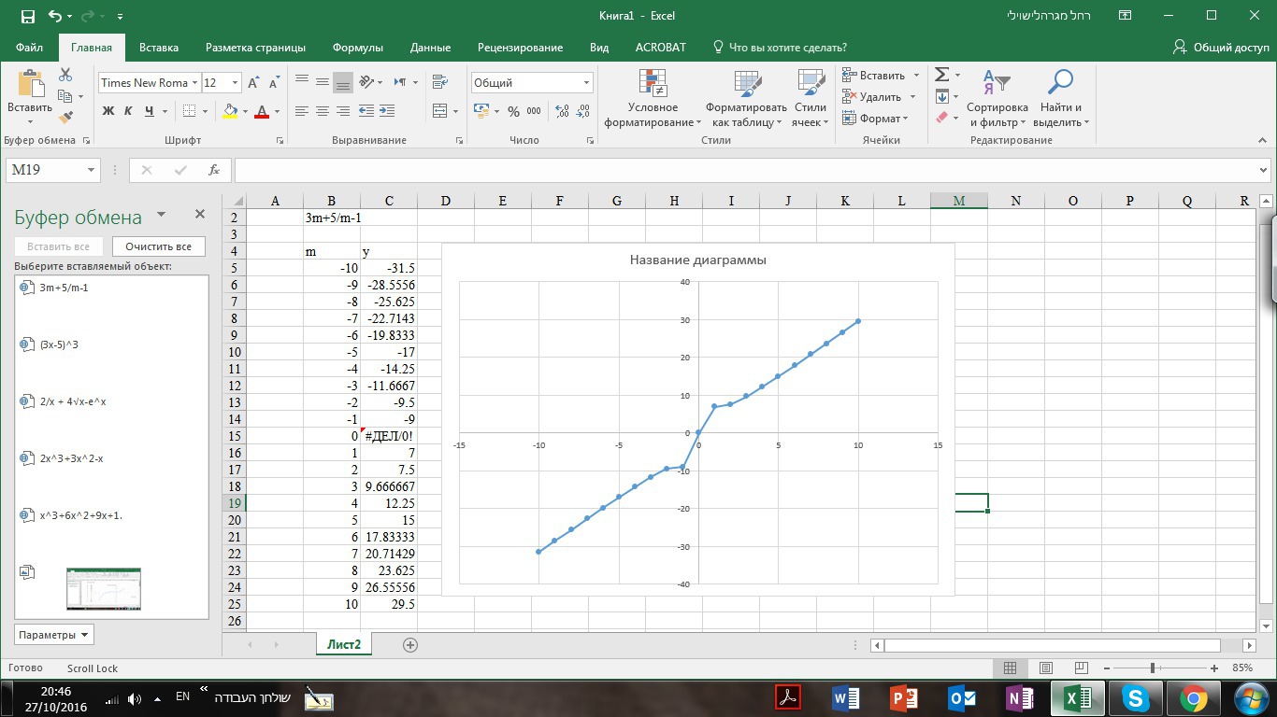
Task: Toggle italic formatting (К)
Action: pyautogui.click(x=128, y=111)
